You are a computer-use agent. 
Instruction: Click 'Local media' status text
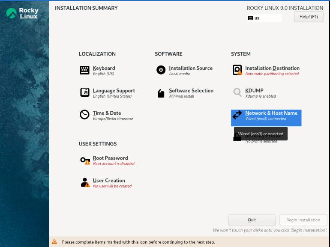179,74
